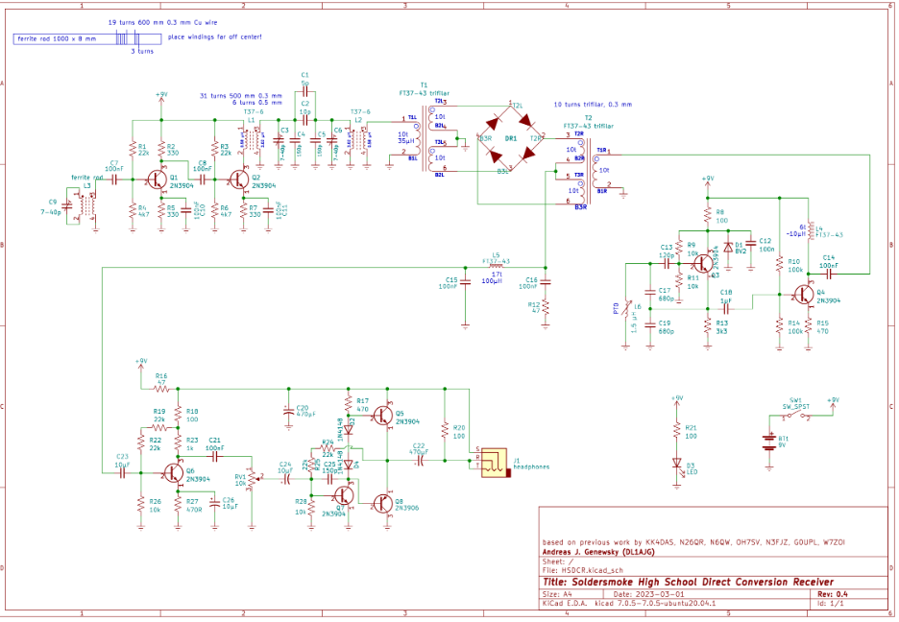Select the L2 T37-6 coil symbol
899x622 pixels.
coord(359,141)
